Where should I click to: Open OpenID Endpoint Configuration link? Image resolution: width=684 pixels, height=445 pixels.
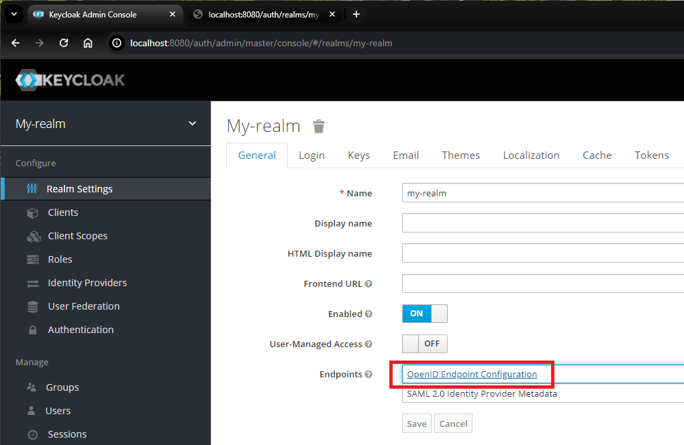pyautogui.click(x=471, y=374)
